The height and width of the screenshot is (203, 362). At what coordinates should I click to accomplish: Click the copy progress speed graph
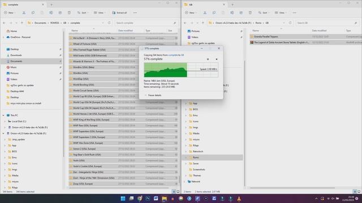[x=181, y=70]
